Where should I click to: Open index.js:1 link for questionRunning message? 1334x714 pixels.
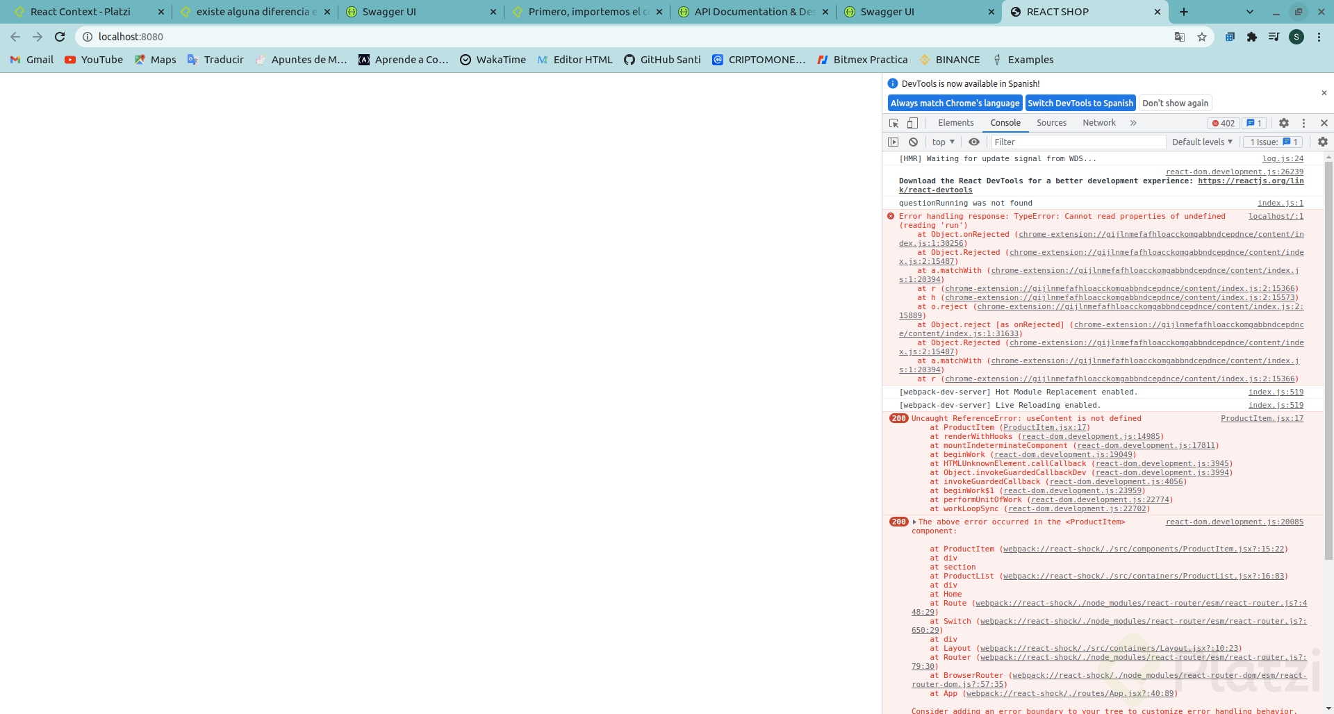tap(1281, 204)
